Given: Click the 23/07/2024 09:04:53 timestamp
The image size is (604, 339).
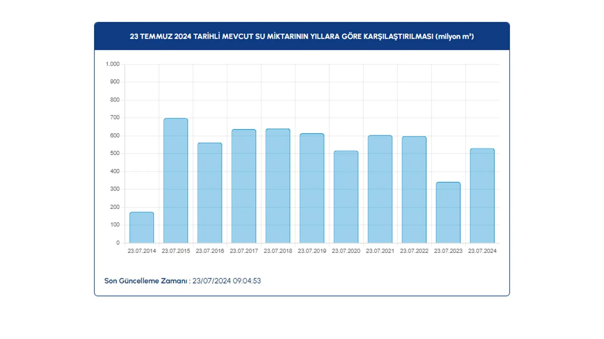Looking at the screenshot, I should (x=226, y=281).
